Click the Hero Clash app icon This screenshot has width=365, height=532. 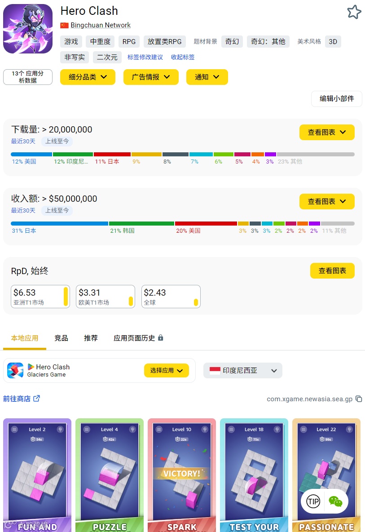click(28, 29)
